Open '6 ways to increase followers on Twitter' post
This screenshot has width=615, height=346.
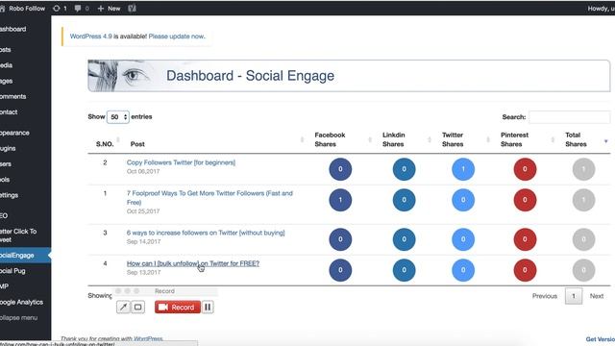tap(206, 233)
